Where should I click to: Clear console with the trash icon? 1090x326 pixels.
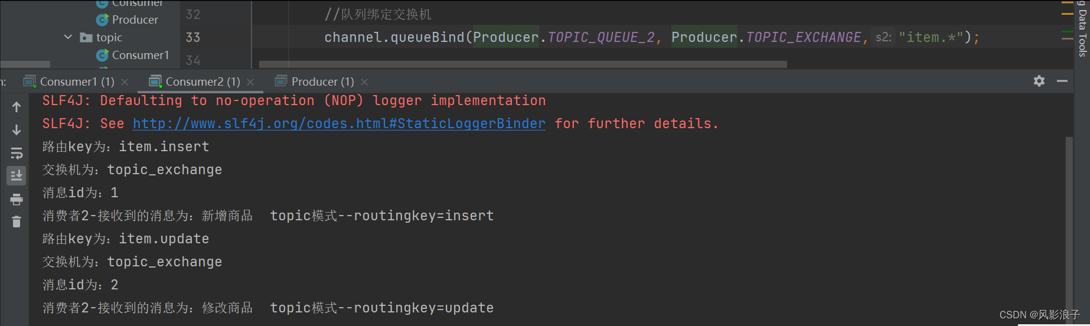17,222
